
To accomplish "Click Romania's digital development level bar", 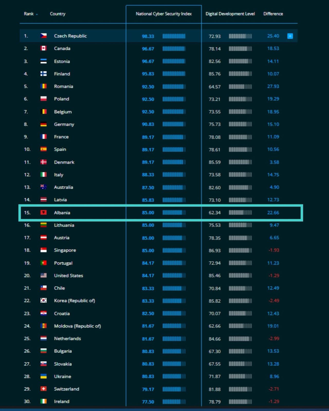I will click(240, 87).
